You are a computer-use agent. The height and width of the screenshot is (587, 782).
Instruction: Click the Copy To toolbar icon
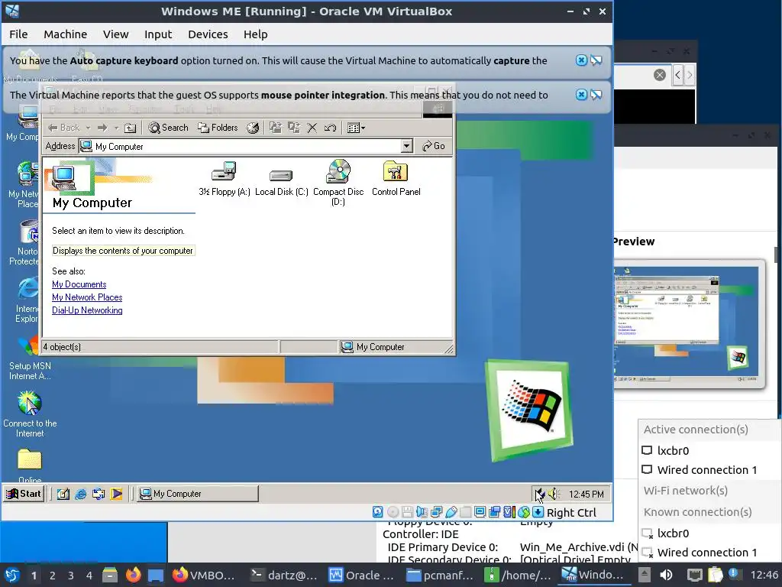click(x=294, y=128)
